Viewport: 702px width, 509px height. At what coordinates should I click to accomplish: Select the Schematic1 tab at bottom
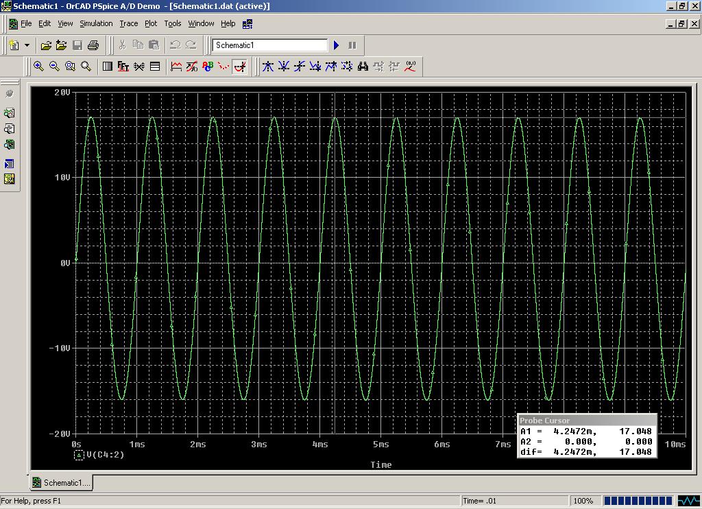[x=61, y=482]
